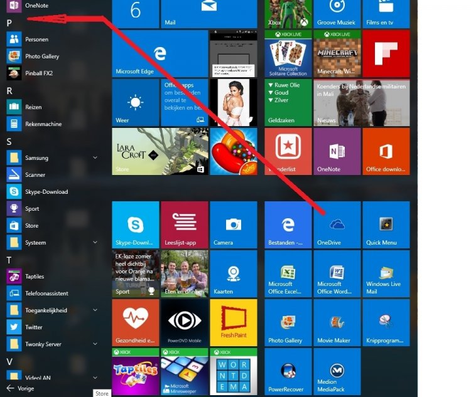Open the purple OneNote tile
471x397 pixels.
[x=337, y=152]
